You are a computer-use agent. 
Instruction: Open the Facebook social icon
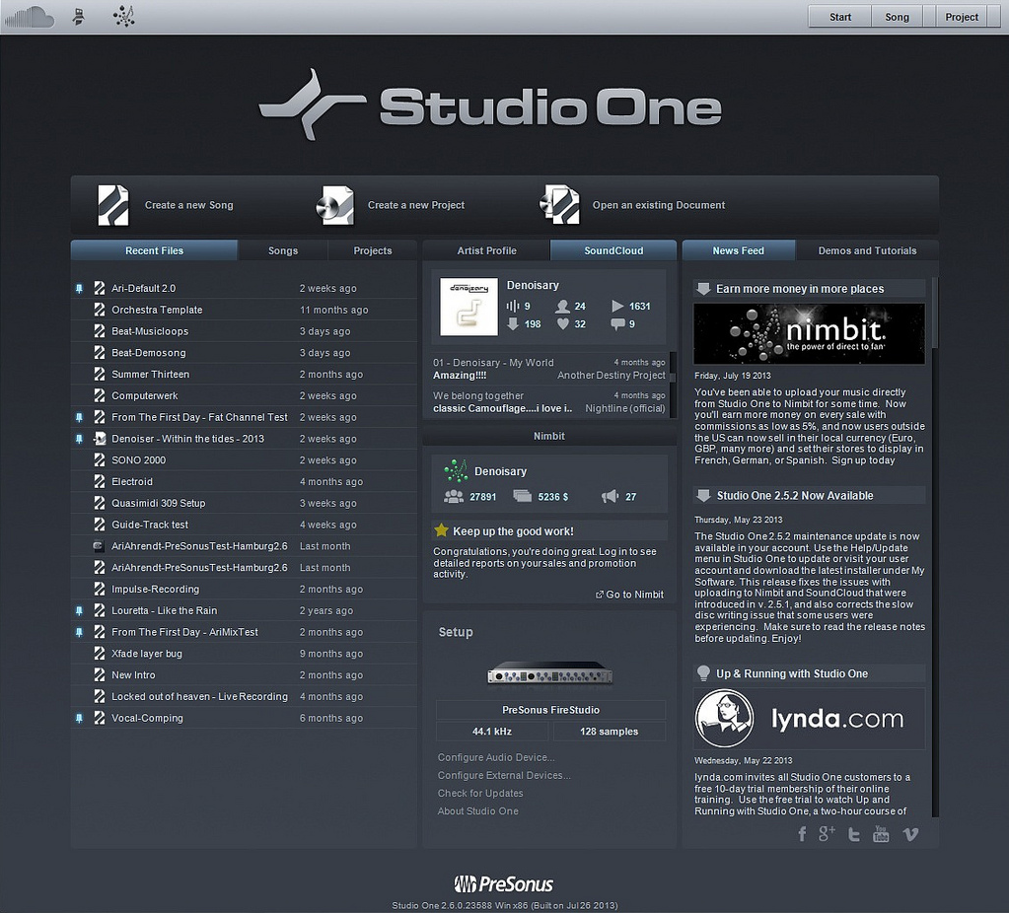[802, 834]
